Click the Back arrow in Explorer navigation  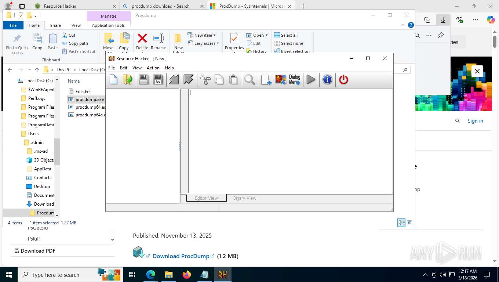point(10,70)
